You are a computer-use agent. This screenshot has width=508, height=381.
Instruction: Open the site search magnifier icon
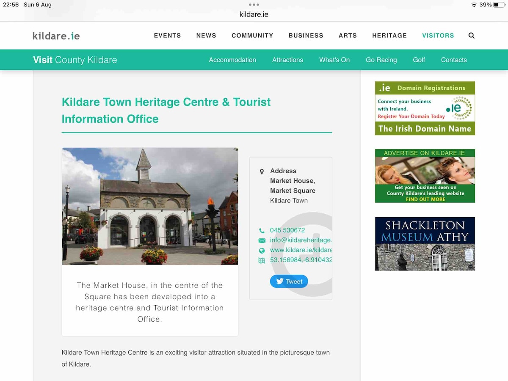pos(472,36)
